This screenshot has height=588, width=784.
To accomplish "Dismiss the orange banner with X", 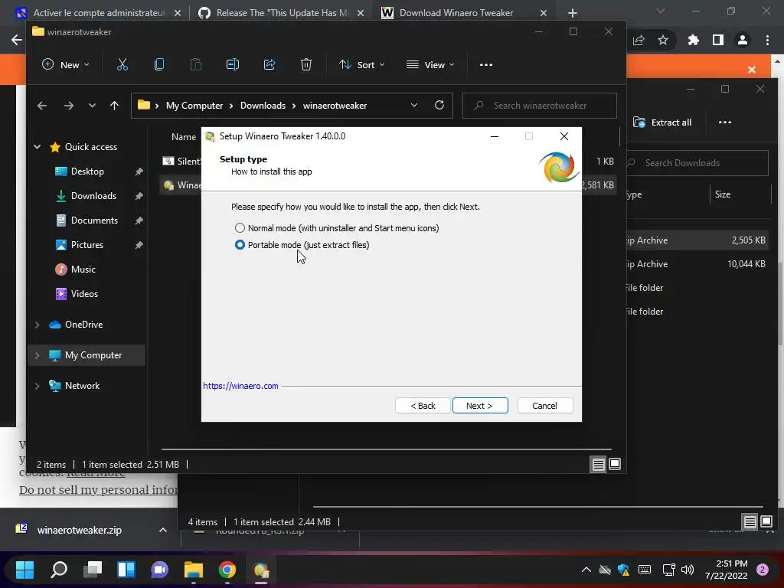I will [x=752, y=70].
